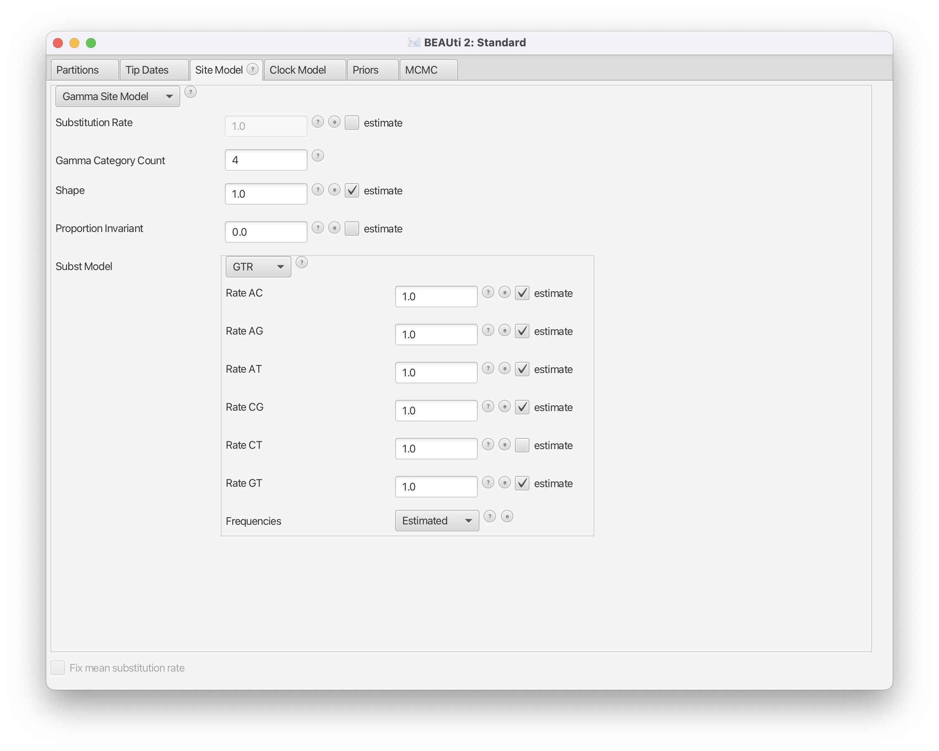Click help icon in the Site Model tab
The width and height of the screenshot is (939, 751).
click(253, 69)
